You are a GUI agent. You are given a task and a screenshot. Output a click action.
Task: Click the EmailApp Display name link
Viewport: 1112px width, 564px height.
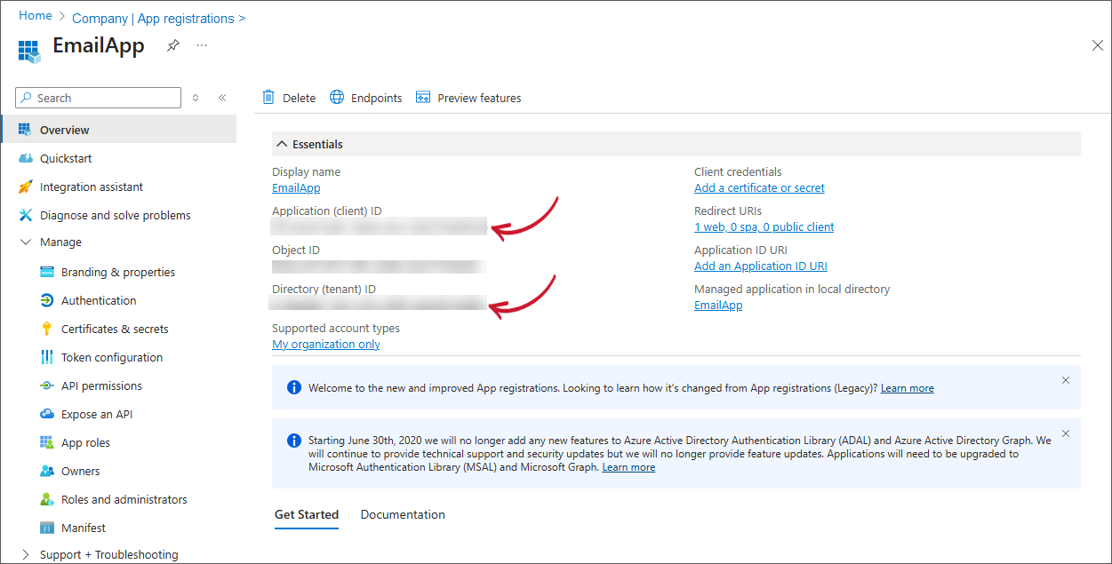tap(296, 188)
